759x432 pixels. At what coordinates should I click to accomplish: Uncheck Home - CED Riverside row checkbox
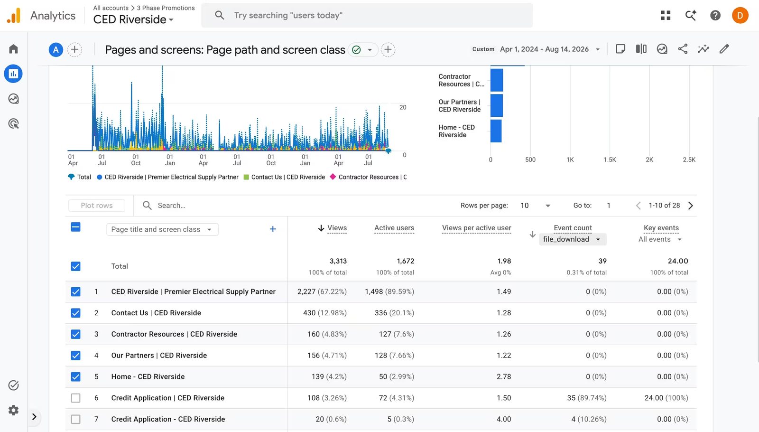coord(75,377)
